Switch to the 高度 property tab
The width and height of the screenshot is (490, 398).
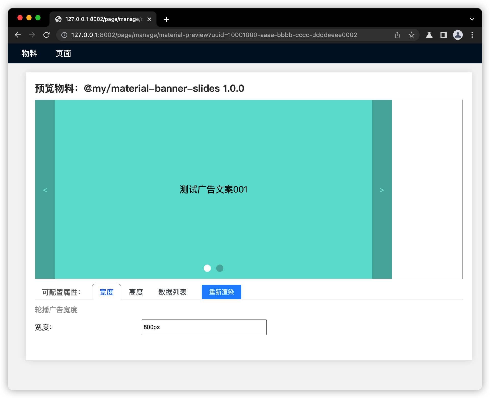pos(136,292)
